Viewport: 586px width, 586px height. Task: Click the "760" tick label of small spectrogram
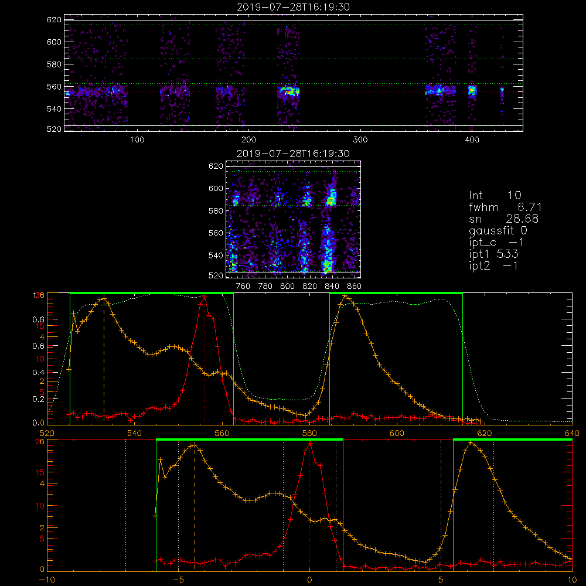point(243,287)
